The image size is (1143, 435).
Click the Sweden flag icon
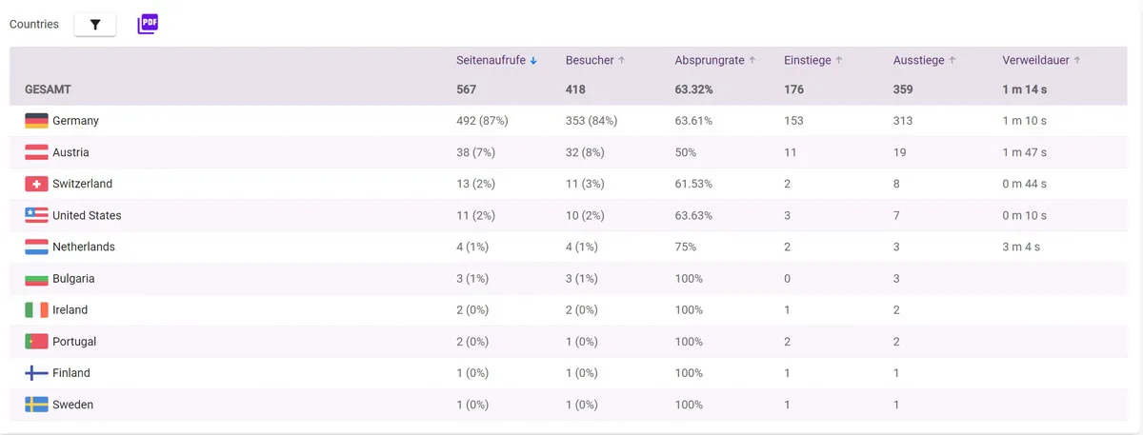tap(36, 405)
